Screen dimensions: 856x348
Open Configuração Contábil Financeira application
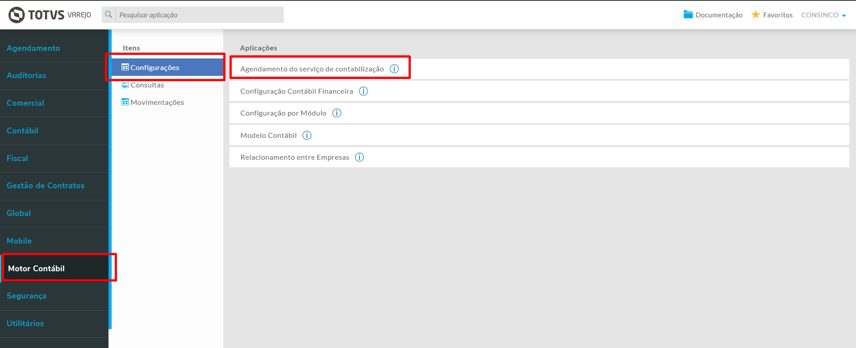pos(539,91)
